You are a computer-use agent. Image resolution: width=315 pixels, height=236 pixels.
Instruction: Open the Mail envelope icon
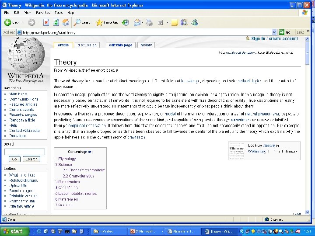click(137, 22)
